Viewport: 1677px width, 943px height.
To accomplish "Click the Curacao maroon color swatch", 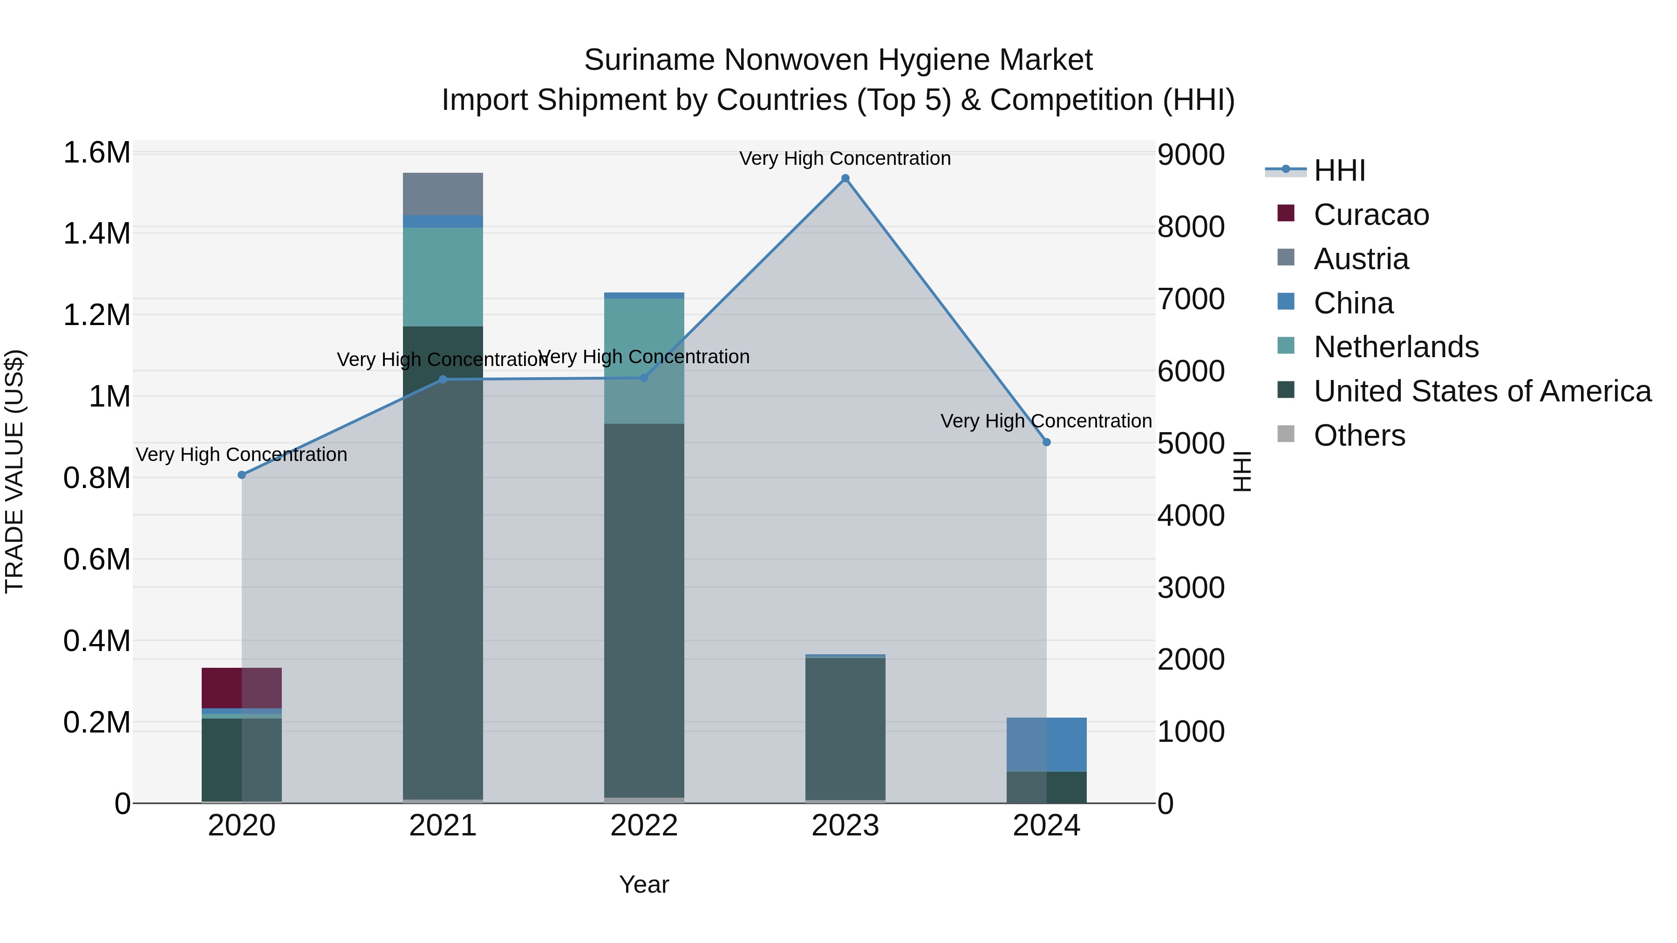I will (1286, 213).
